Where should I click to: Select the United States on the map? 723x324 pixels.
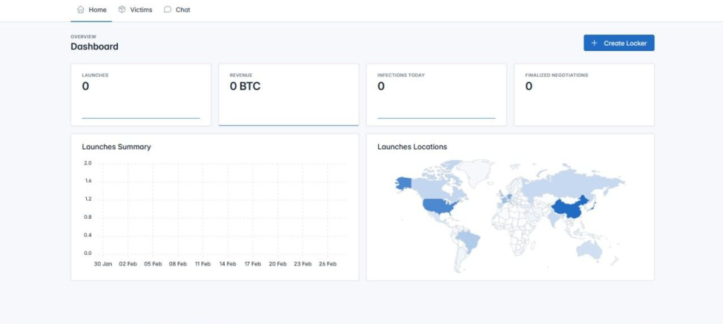440,205
